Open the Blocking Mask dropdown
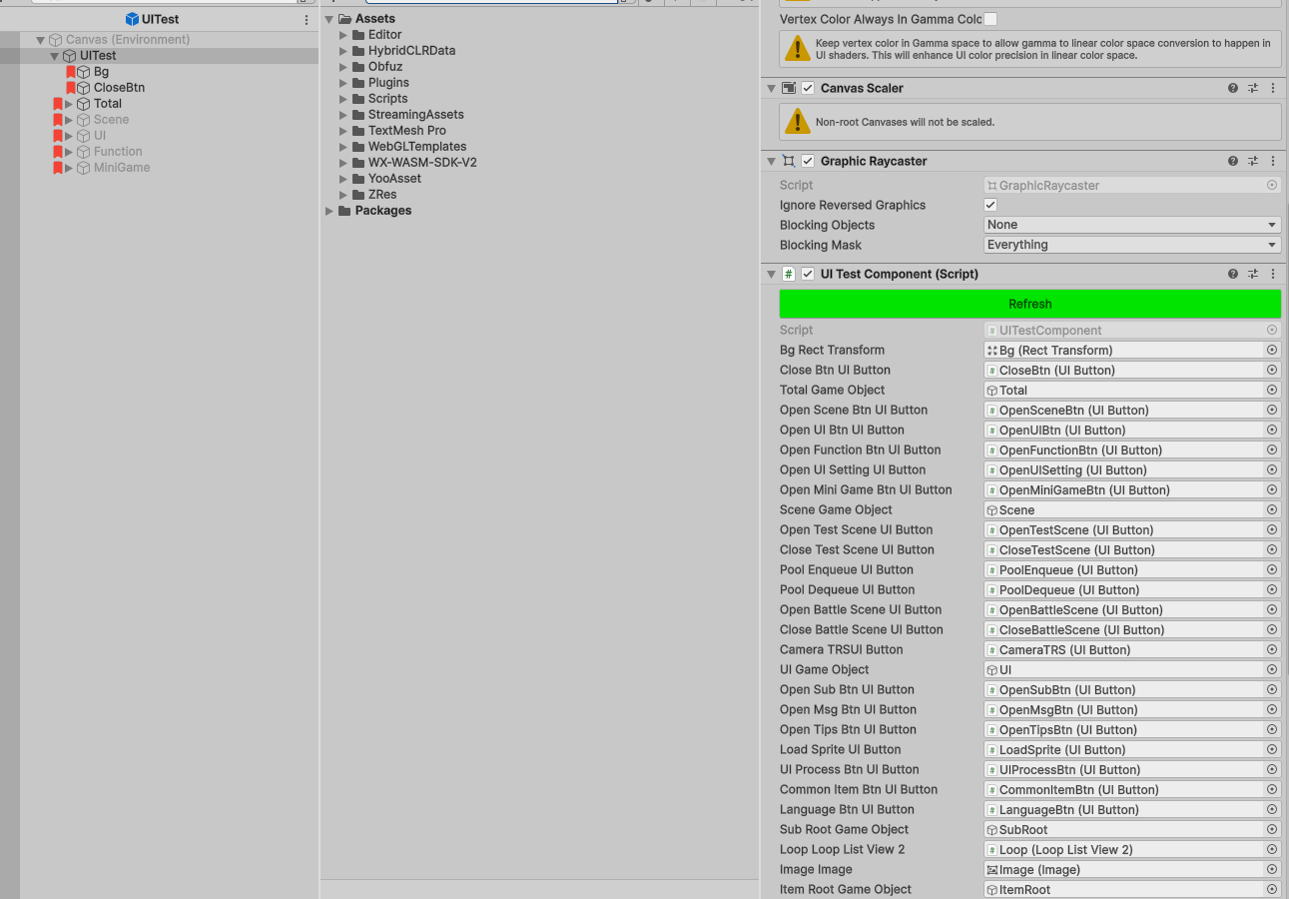This screenshot has height=899, width=1289. 1132,245
